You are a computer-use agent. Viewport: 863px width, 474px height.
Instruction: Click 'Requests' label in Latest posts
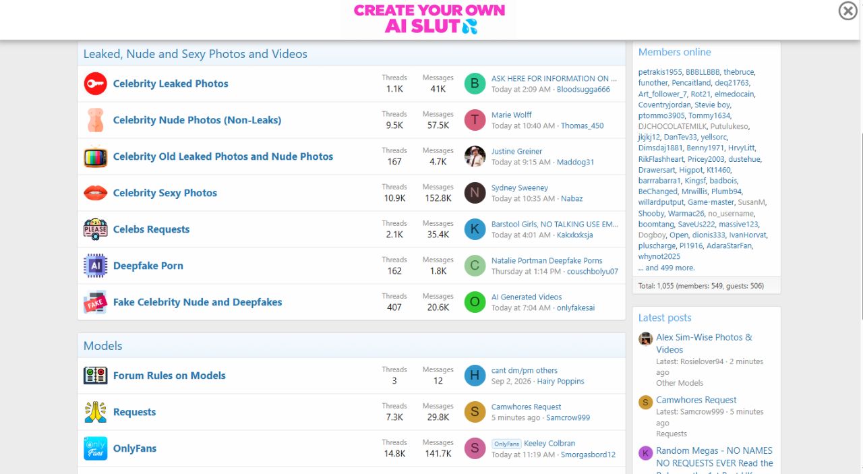coord(672,434)
